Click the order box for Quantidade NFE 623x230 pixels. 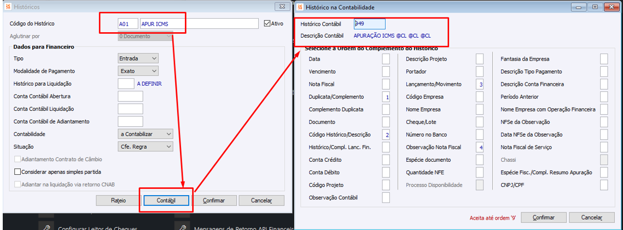click(x=480, y=172)
